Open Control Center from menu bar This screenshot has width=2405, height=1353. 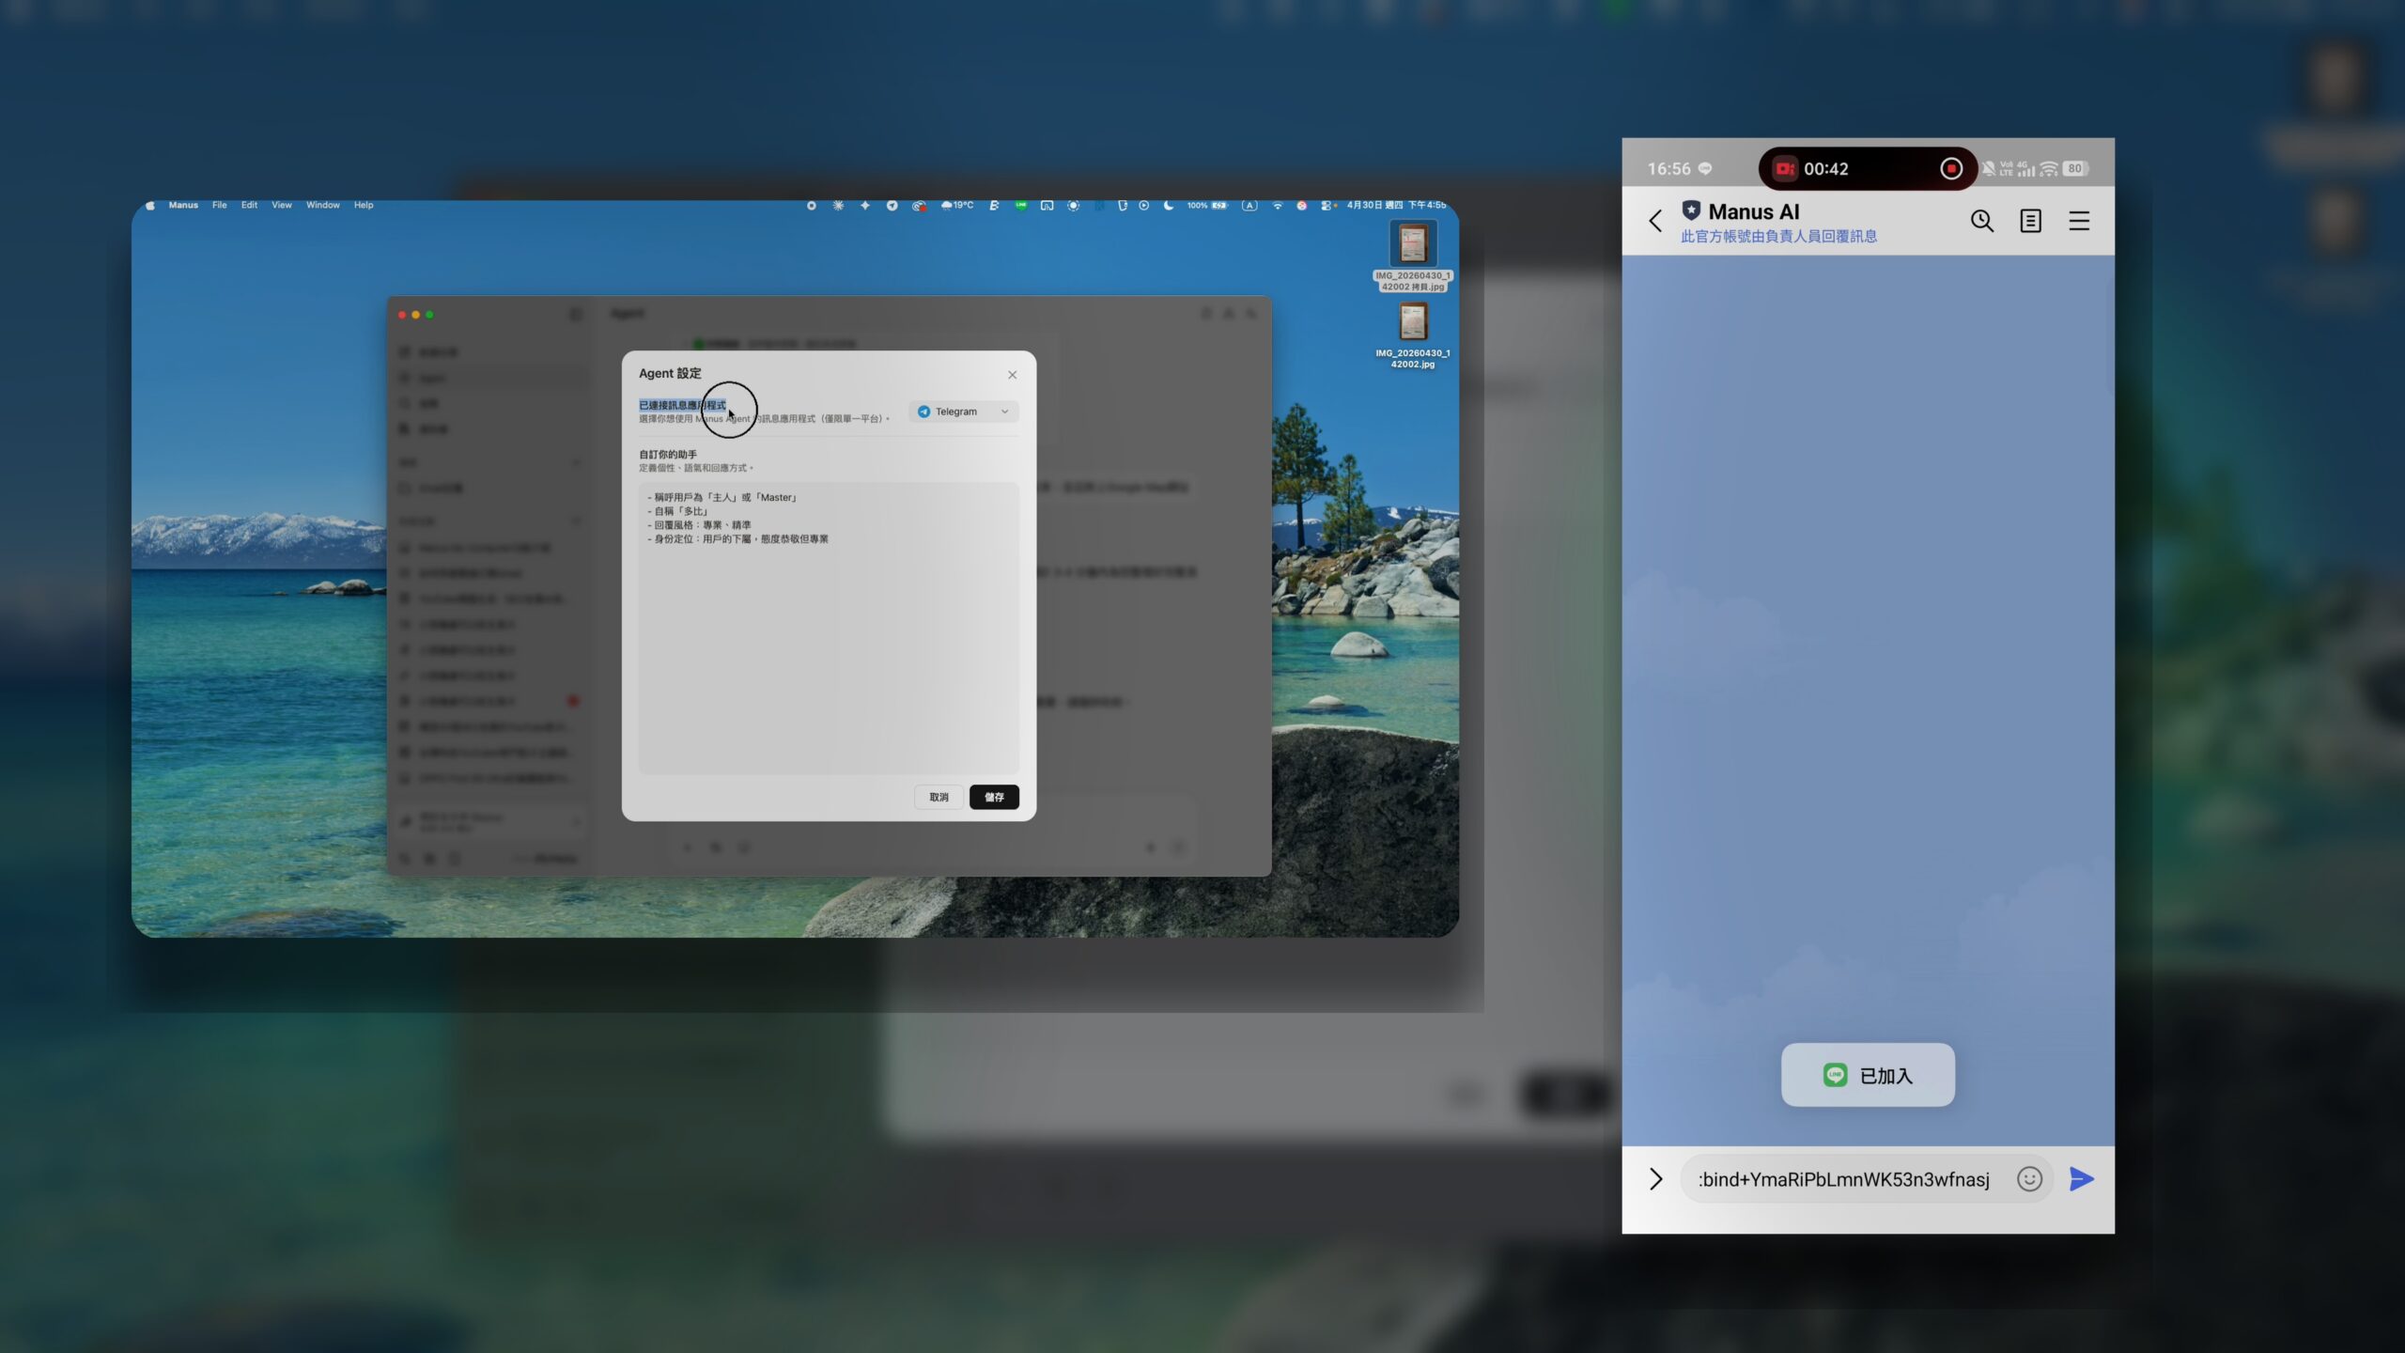[x=1327, y=205]
